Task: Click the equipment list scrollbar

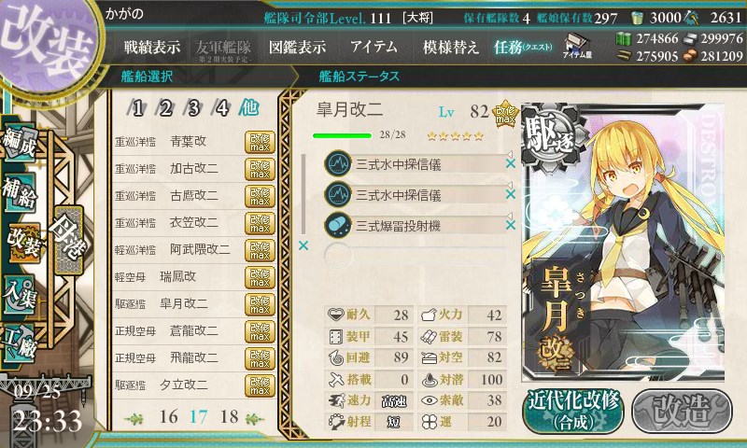Action: (303, 193)
